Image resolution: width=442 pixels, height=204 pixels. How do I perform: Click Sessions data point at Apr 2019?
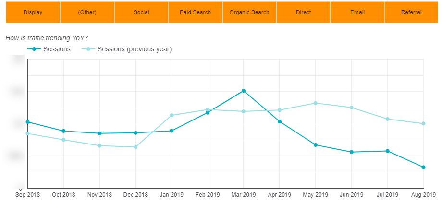pos(280,121)
